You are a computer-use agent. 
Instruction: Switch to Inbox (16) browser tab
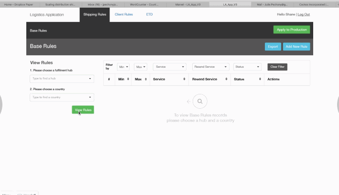coord(103,4)
